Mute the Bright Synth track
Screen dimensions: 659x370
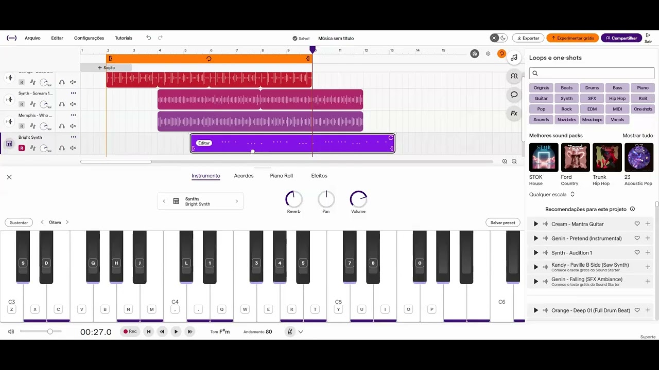73,148
